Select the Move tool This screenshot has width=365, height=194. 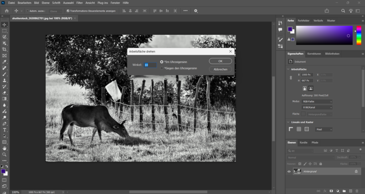(x=4, y=25)
